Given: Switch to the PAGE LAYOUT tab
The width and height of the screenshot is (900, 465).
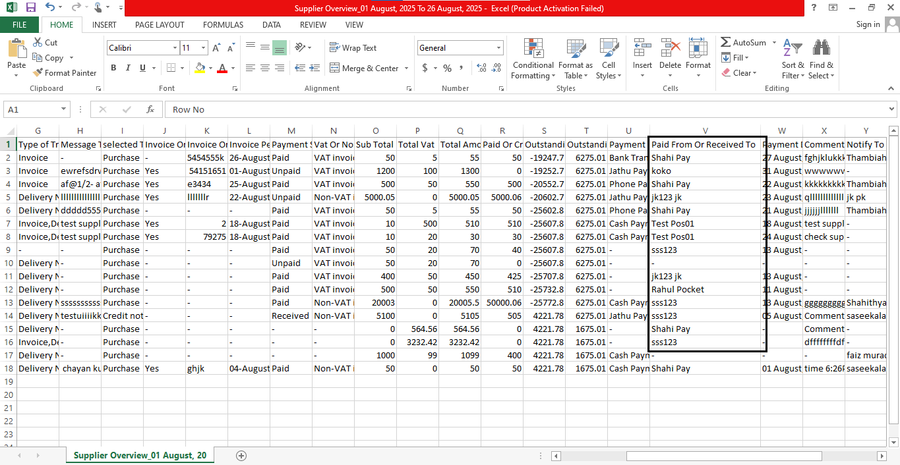Looking at the screenshot, I should (160, 25).
